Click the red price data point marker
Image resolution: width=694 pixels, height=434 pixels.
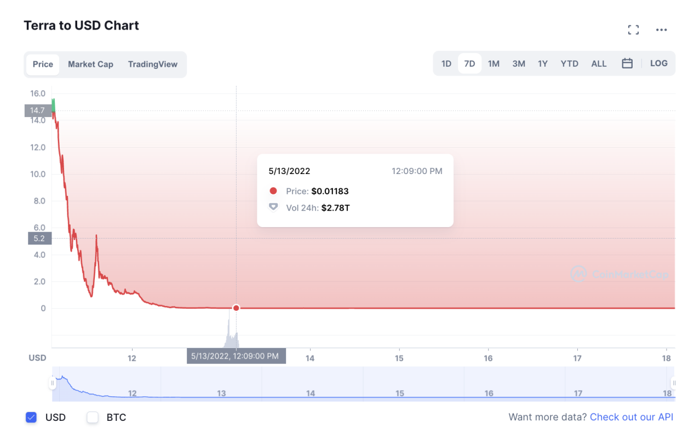236,308
